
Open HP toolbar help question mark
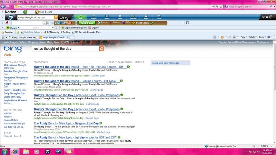271,17
